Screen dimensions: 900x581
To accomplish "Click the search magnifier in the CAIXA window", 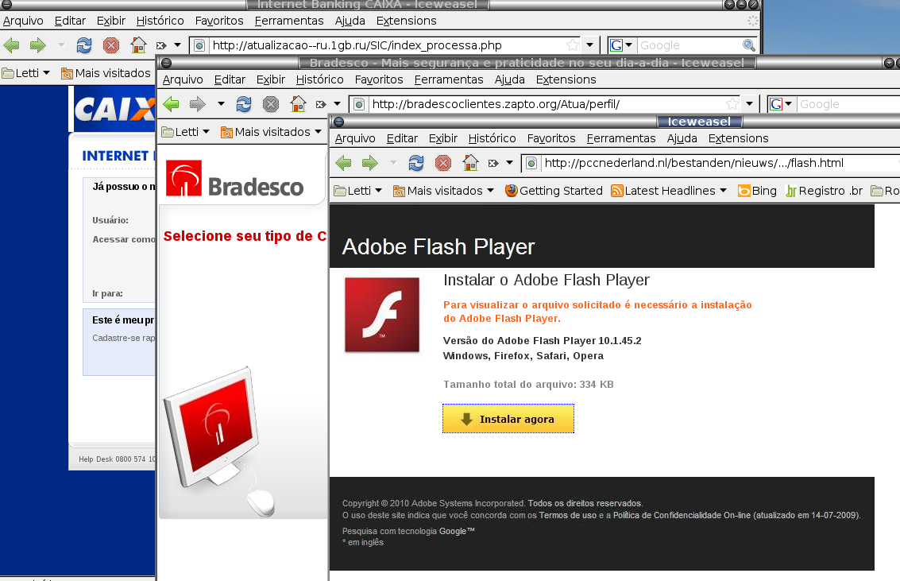I will [748, 45].
